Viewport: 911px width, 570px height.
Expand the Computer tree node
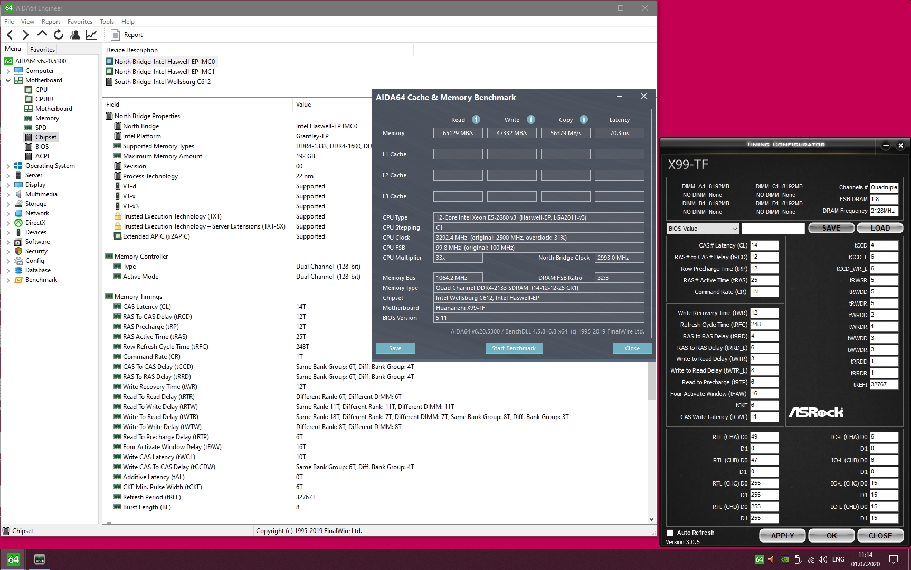tap(8, 71)
